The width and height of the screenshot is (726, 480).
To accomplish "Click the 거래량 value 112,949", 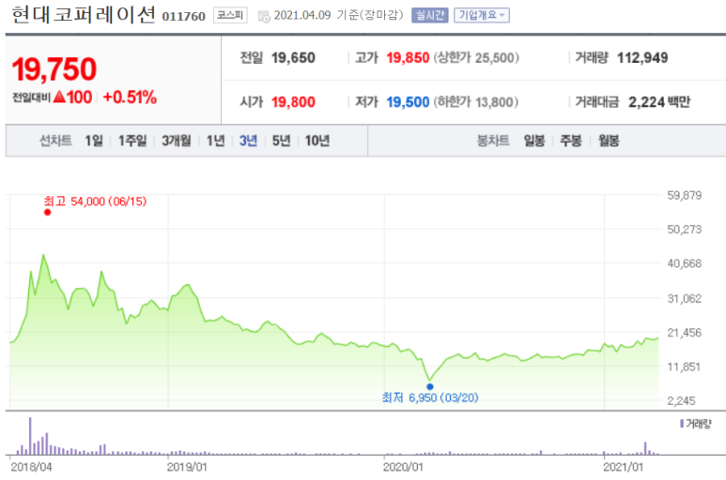I will click(x=642, y=58).
